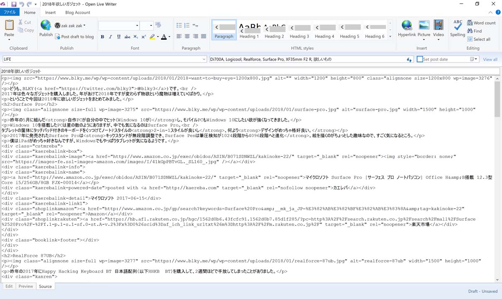Center align the text
502x299 pixels.
[x=187, y=36]
